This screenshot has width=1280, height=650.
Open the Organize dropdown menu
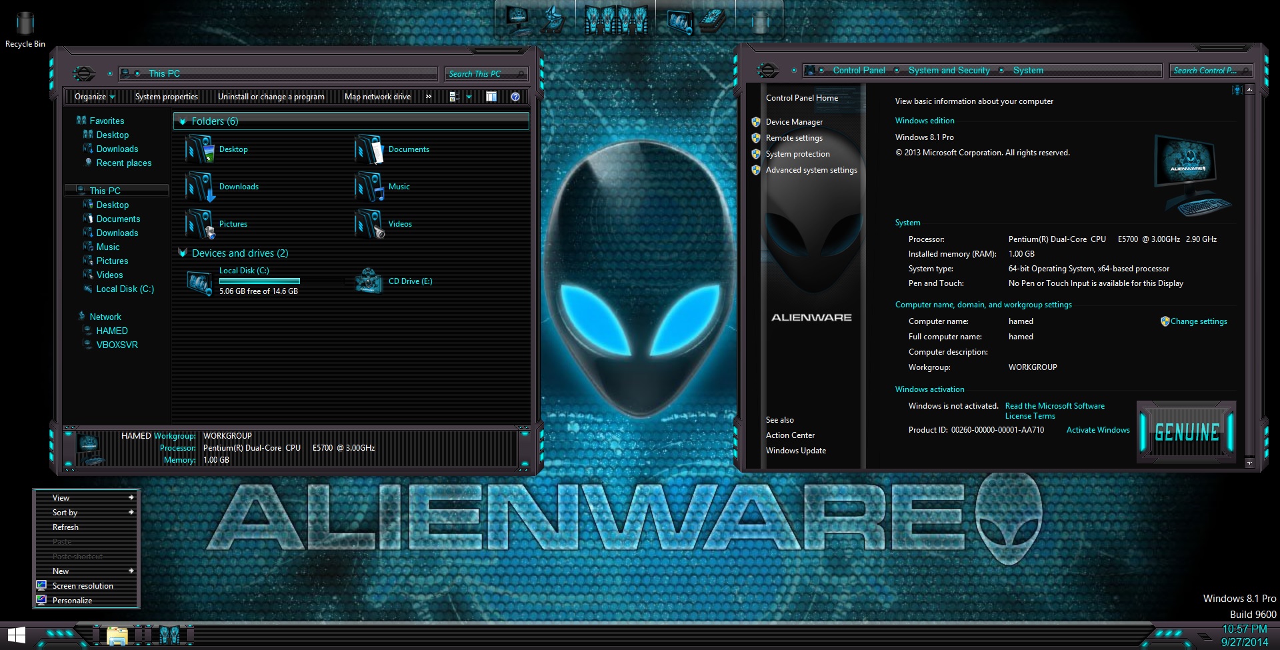[95, 97]
